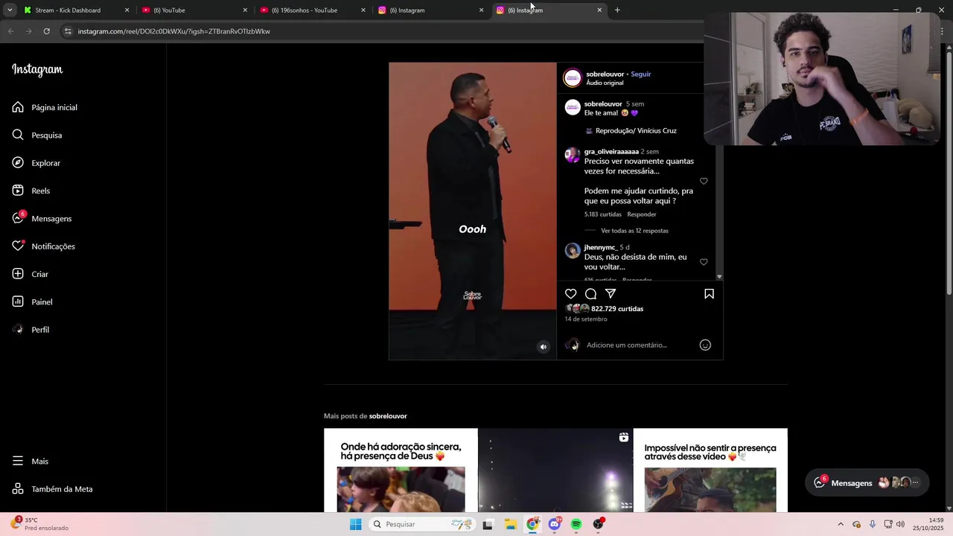Like jhennymc_'s comment
Screen dimensions: 953x536
click(x=704, y=262)
